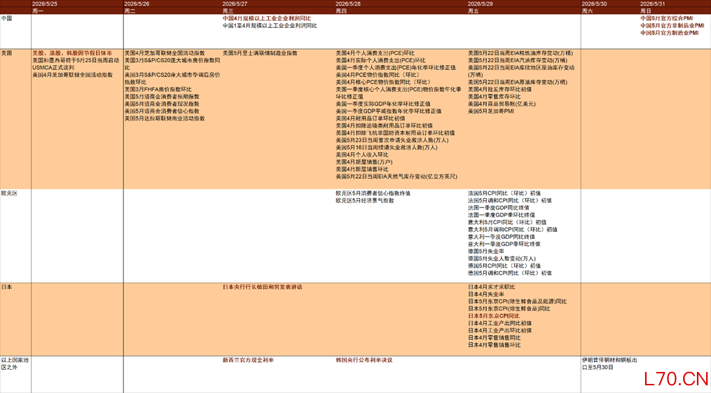Click 中国4月规模以上工业企业利润同比 entry
Screen dimensions: 711x393
pyautogui.click(x=267, y=19)
